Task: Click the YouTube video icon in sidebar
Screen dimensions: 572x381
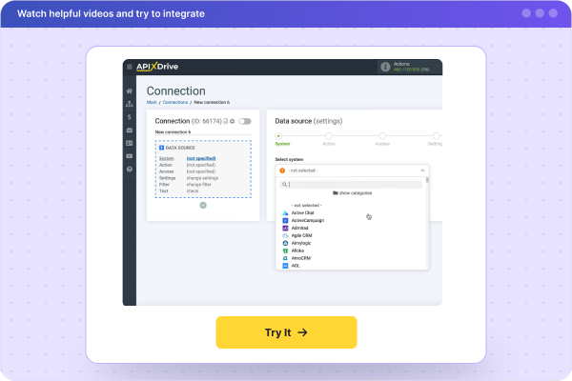Action: click(x=129, y=155)
